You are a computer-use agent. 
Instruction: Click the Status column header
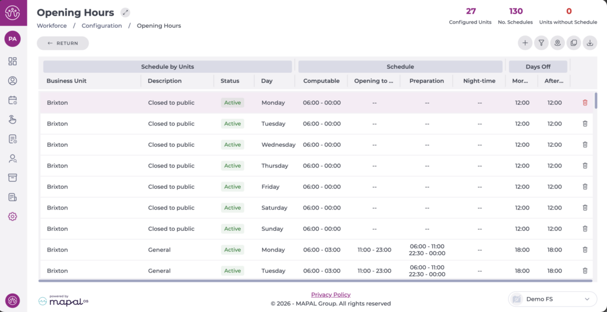click(230, 81)
